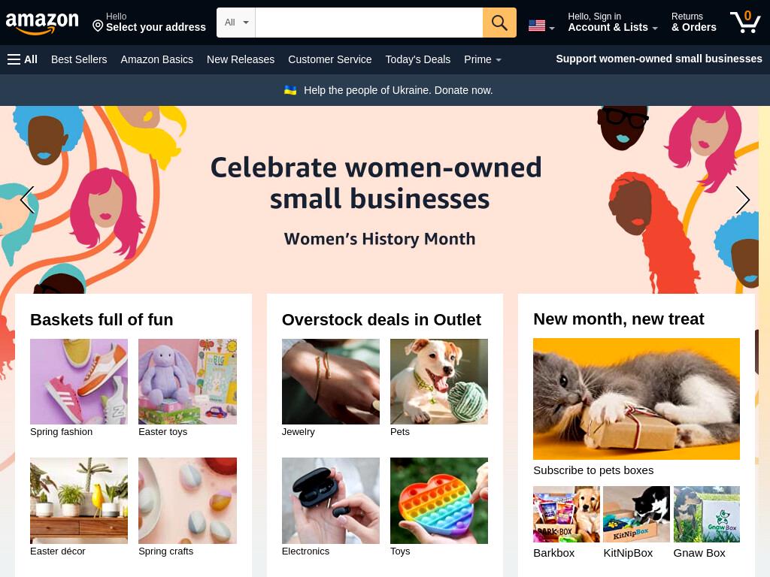Select the KitNipBox product image

(636, 514)
